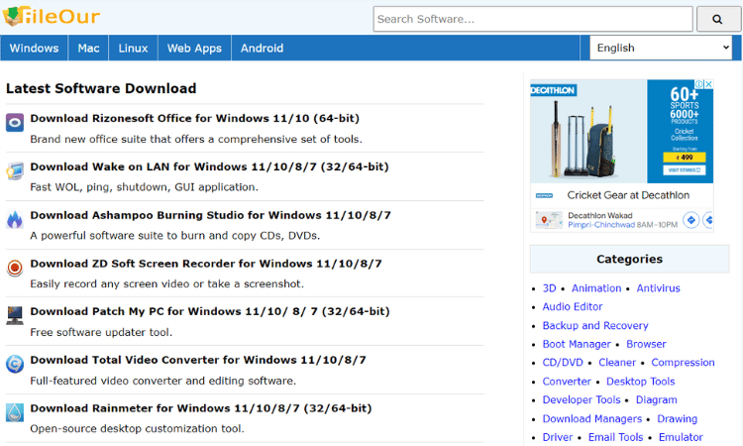This screenshot has height=446, width=743.
Task: Open the Emulator category
Action: click(x=681, y=437)
